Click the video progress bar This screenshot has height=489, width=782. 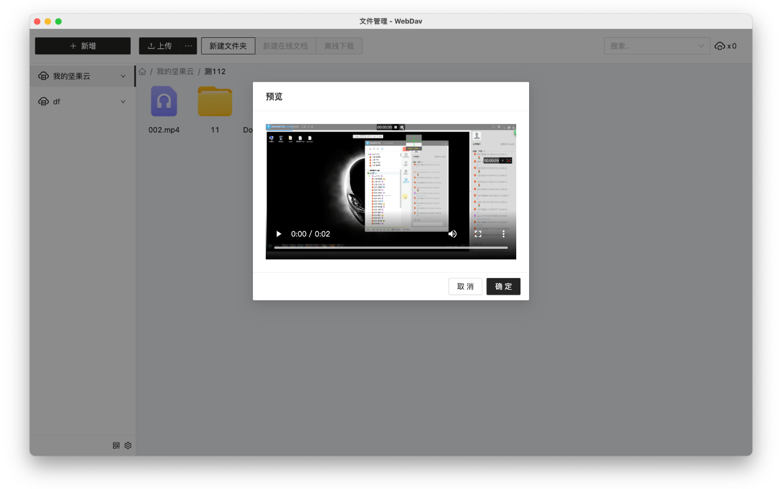391,248
